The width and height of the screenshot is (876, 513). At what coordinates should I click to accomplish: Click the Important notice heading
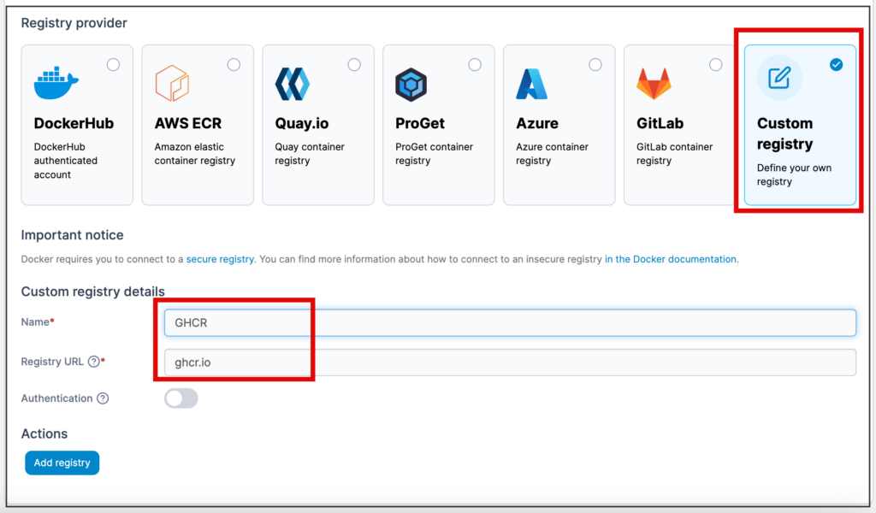point(72,235)
